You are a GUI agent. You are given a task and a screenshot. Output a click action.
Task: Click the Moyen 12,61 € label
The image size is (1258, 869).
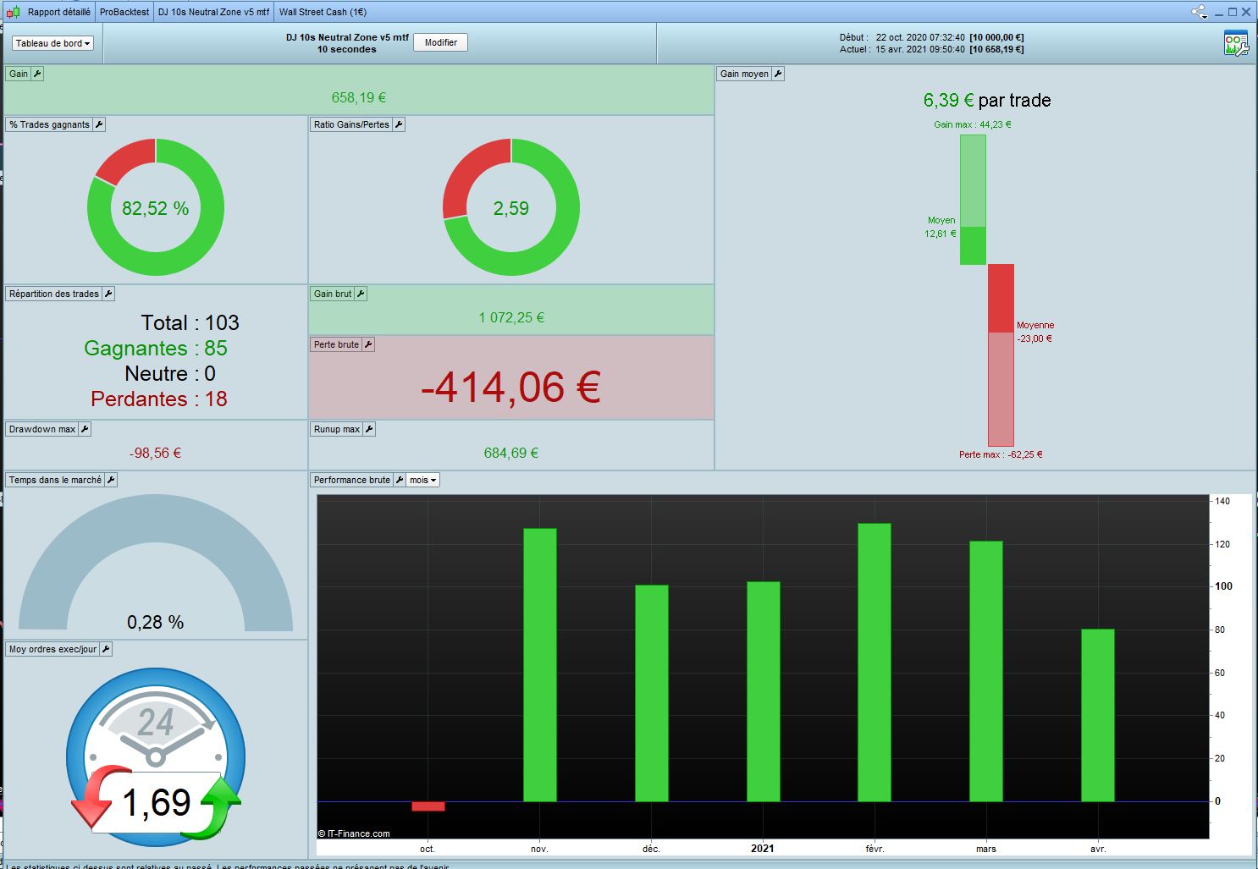coord(941,227)
